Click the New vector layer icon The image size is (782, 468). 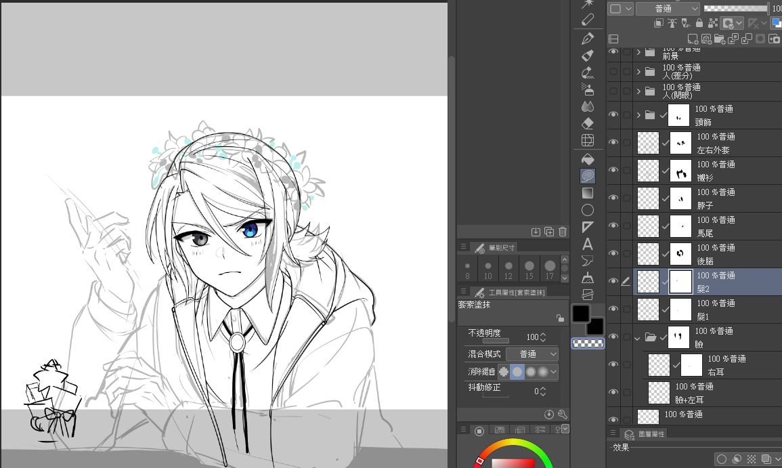click(706, 39)
